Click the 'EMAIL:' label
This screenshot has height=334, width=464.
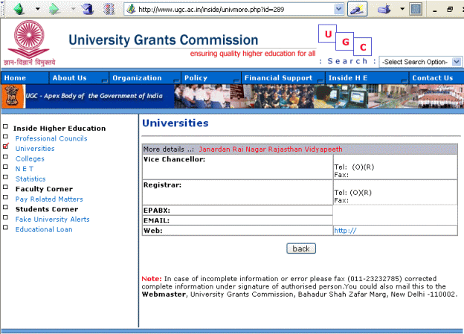tap(156, 221)
